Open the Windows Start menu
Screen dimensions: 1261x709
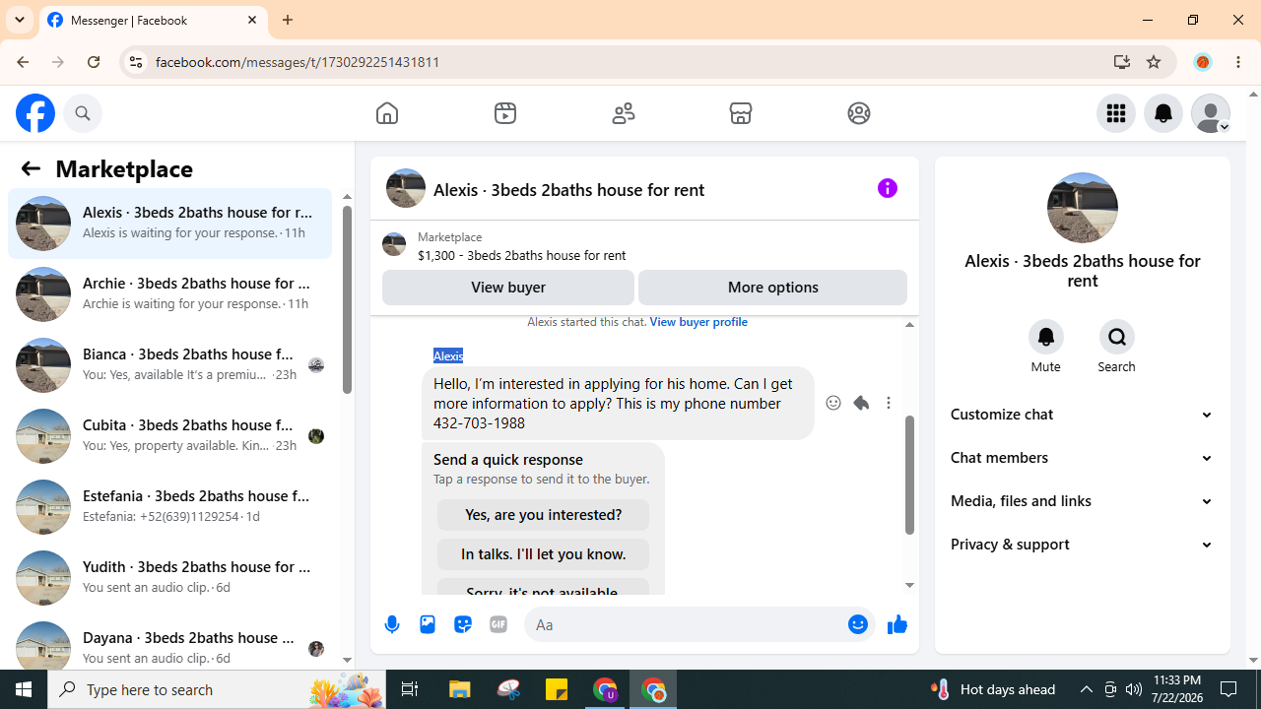point(24,689)
